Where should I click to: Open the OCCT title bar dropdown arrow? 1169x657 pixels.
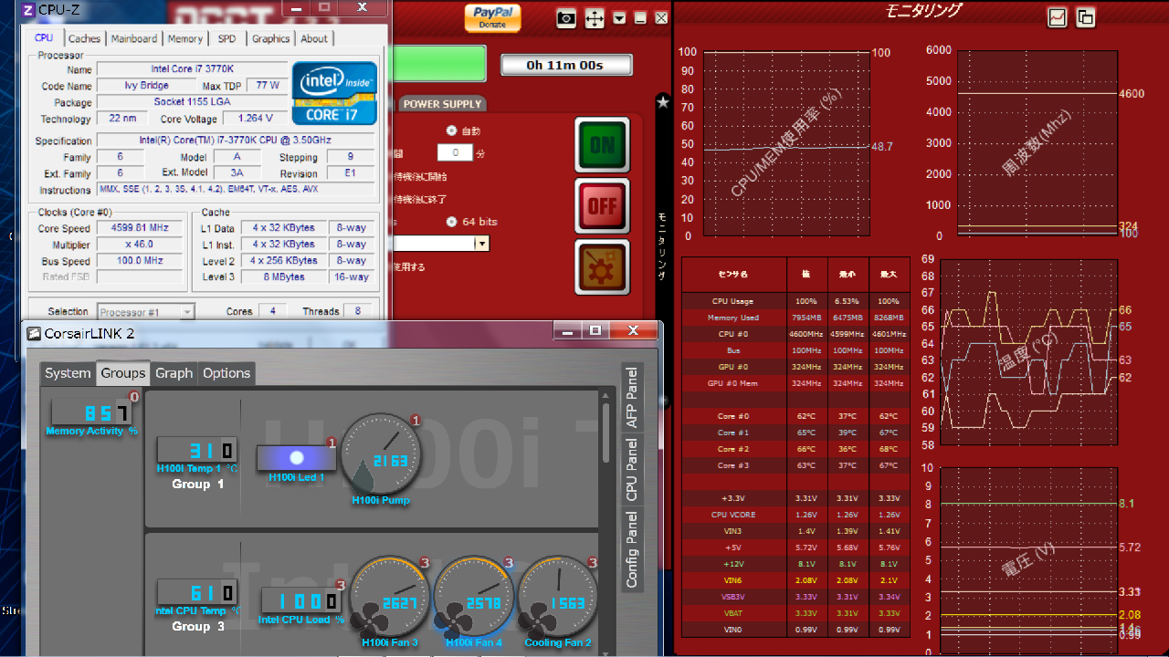pos(620,18)
